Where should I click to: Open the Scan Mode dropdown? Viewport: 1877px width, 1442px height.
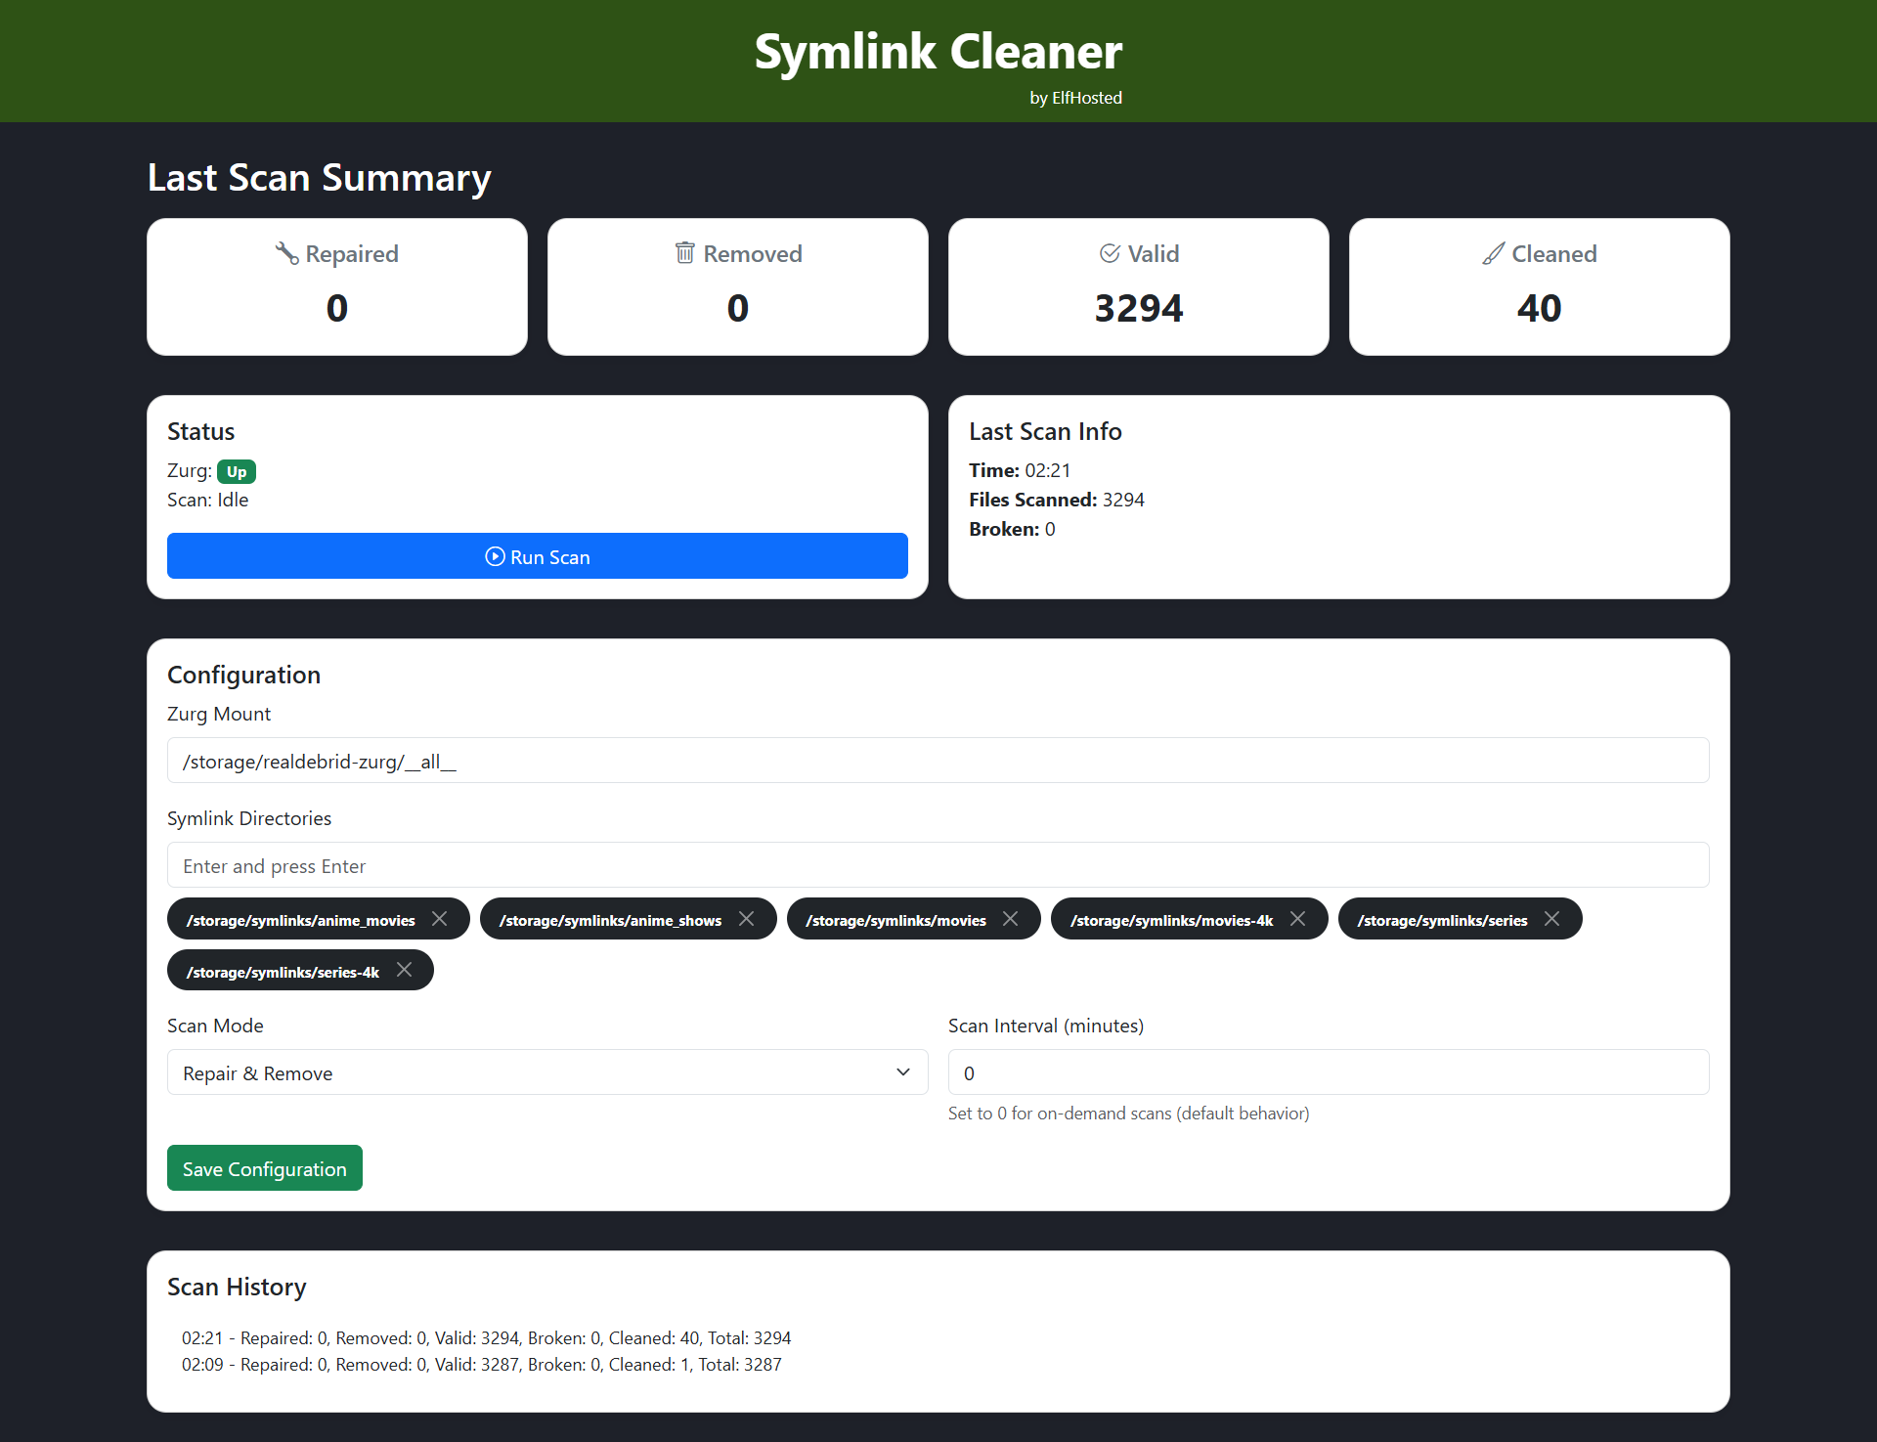[547, 1072]
